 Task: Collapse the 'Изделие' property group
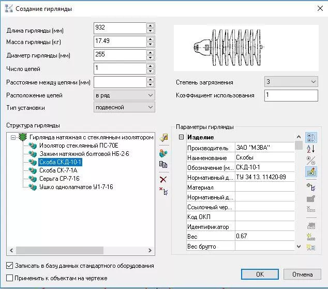click(x=181, y=137)
